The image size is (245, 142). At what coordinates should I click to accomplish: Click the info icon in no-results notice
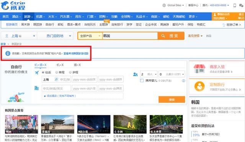point(8,53)
